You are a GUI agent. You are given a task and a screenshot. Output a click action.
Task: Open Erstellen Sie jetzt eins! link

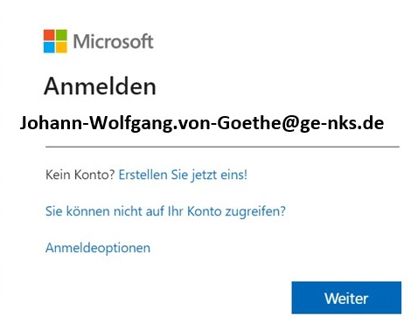[183, 175]
